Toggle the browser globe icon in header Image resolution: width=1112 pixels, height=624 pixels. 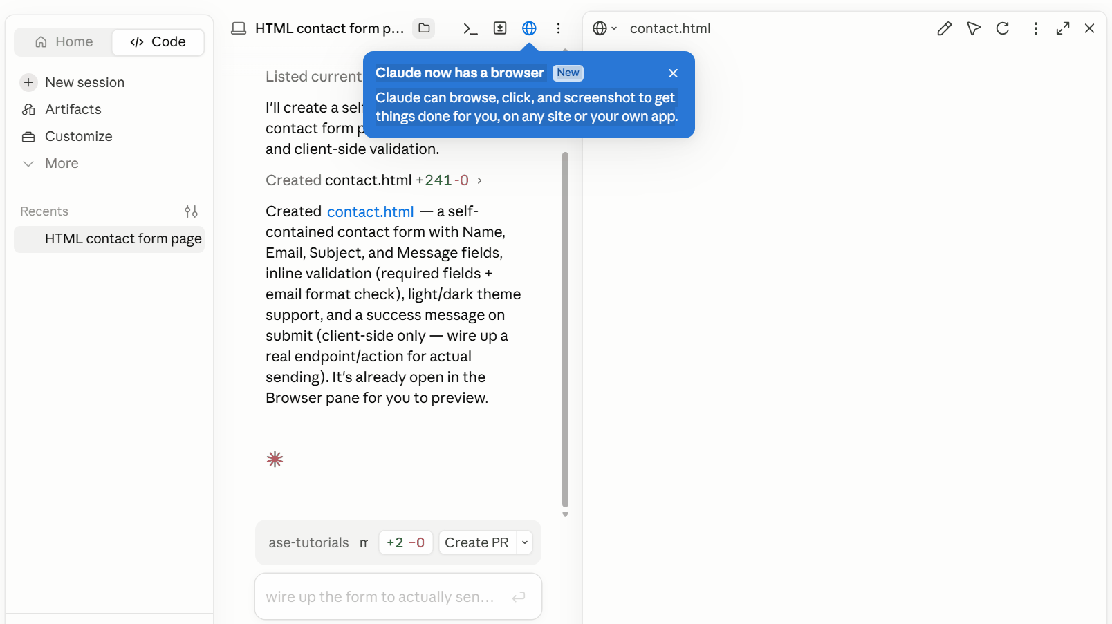coord(529,28)
